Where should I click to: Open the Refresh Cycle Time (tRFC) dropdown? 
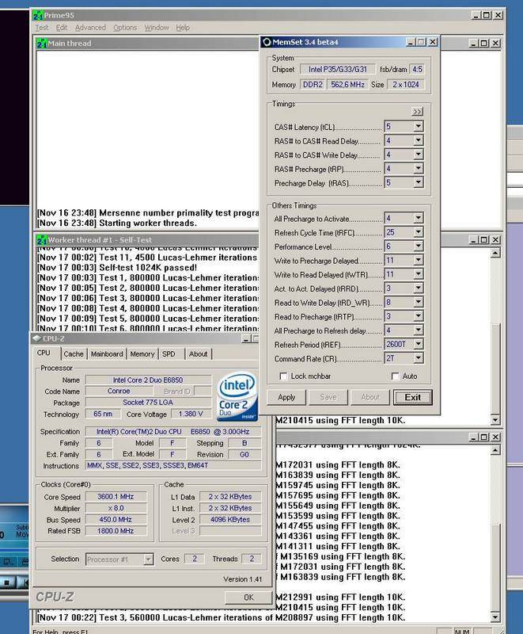tap(419, 232)
